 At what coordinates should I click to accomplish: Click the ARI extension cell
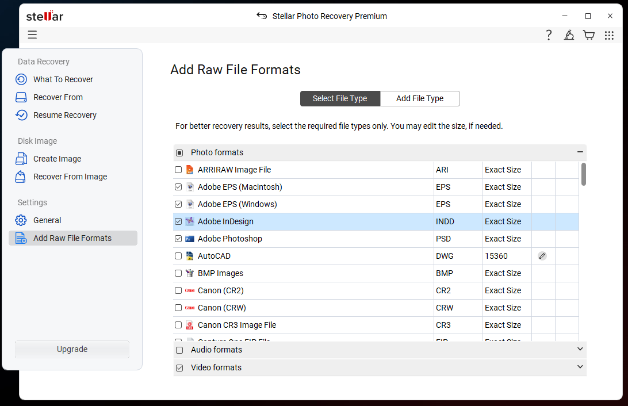coord(458,170)
